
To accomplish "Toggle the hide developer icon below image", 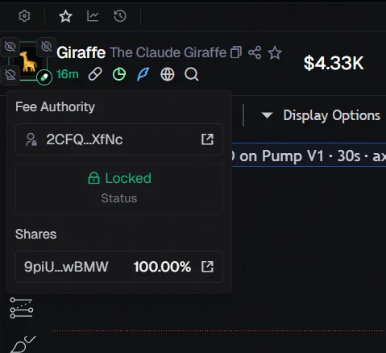I will coord(10,75).
